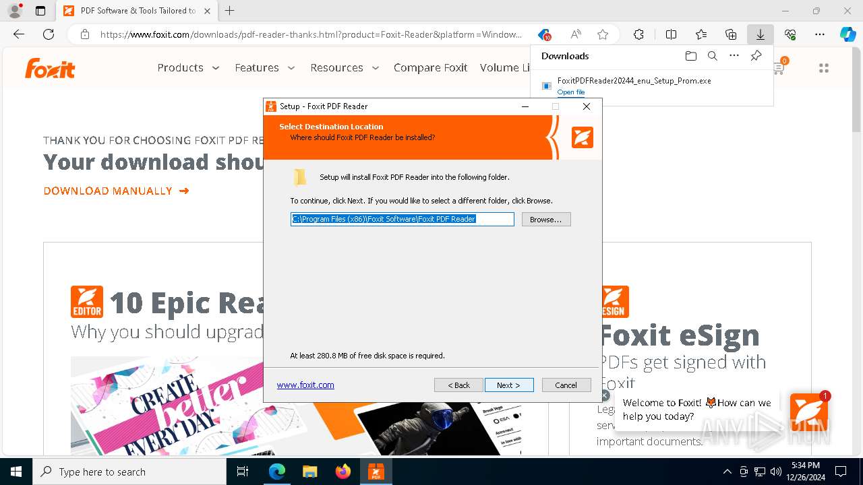Click Compare Foxit menu item

coord(431,67)
